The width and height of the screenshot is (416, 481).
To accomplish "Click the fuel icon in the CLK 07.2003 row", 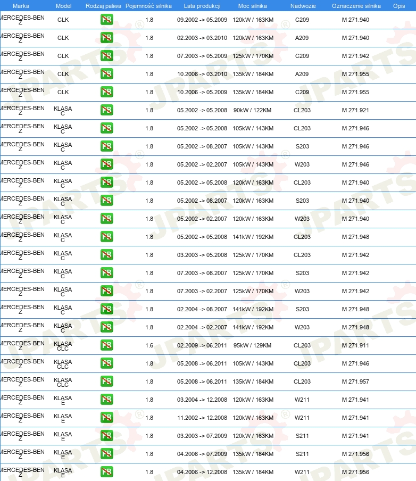I will pyautogui.click(x=107, y=56).
